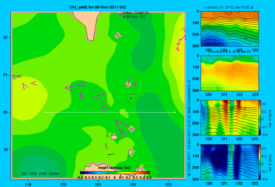The height and width of the screenshot is (187, 275).
Task: Select the longitude 122 label under the main map
Action: coord(133,184)
